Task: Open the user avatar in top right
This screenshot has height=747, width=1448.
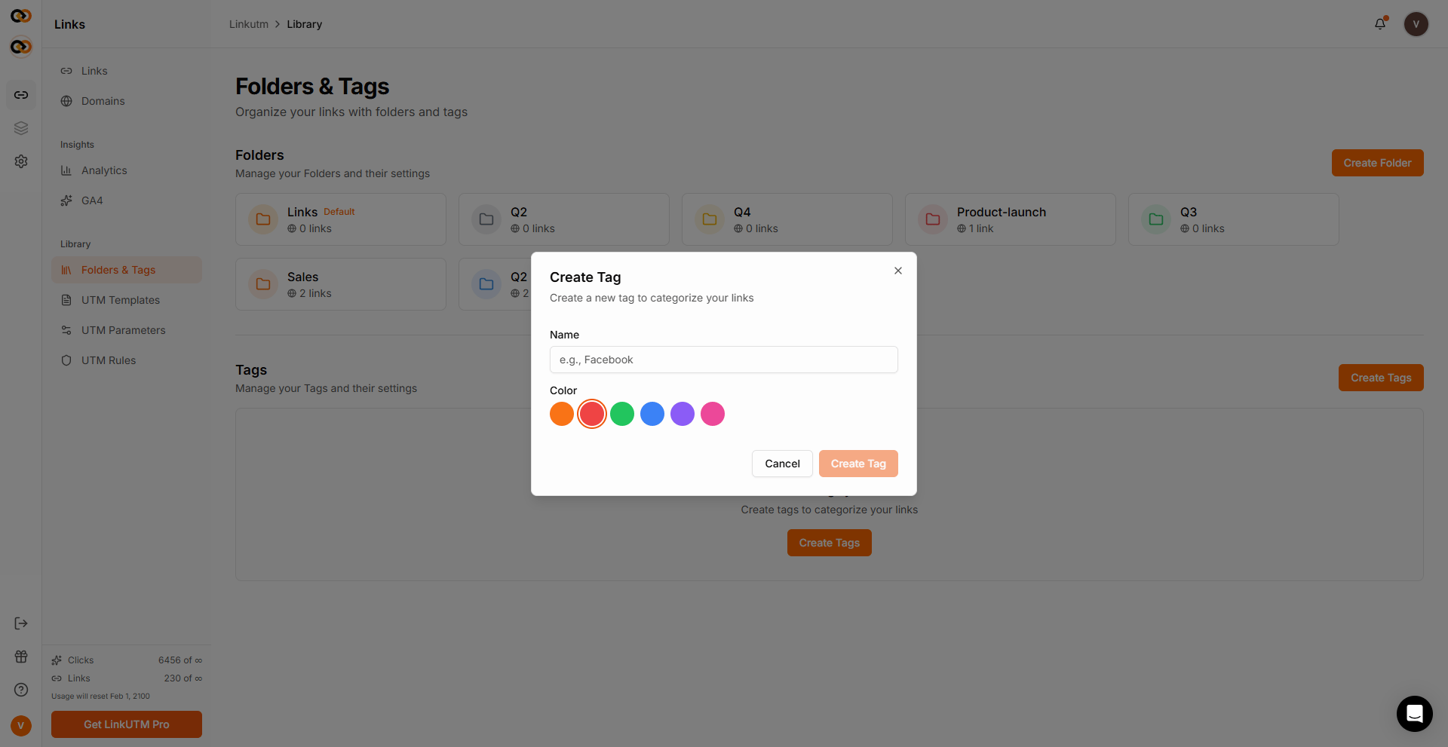Action: point(1416,24)
